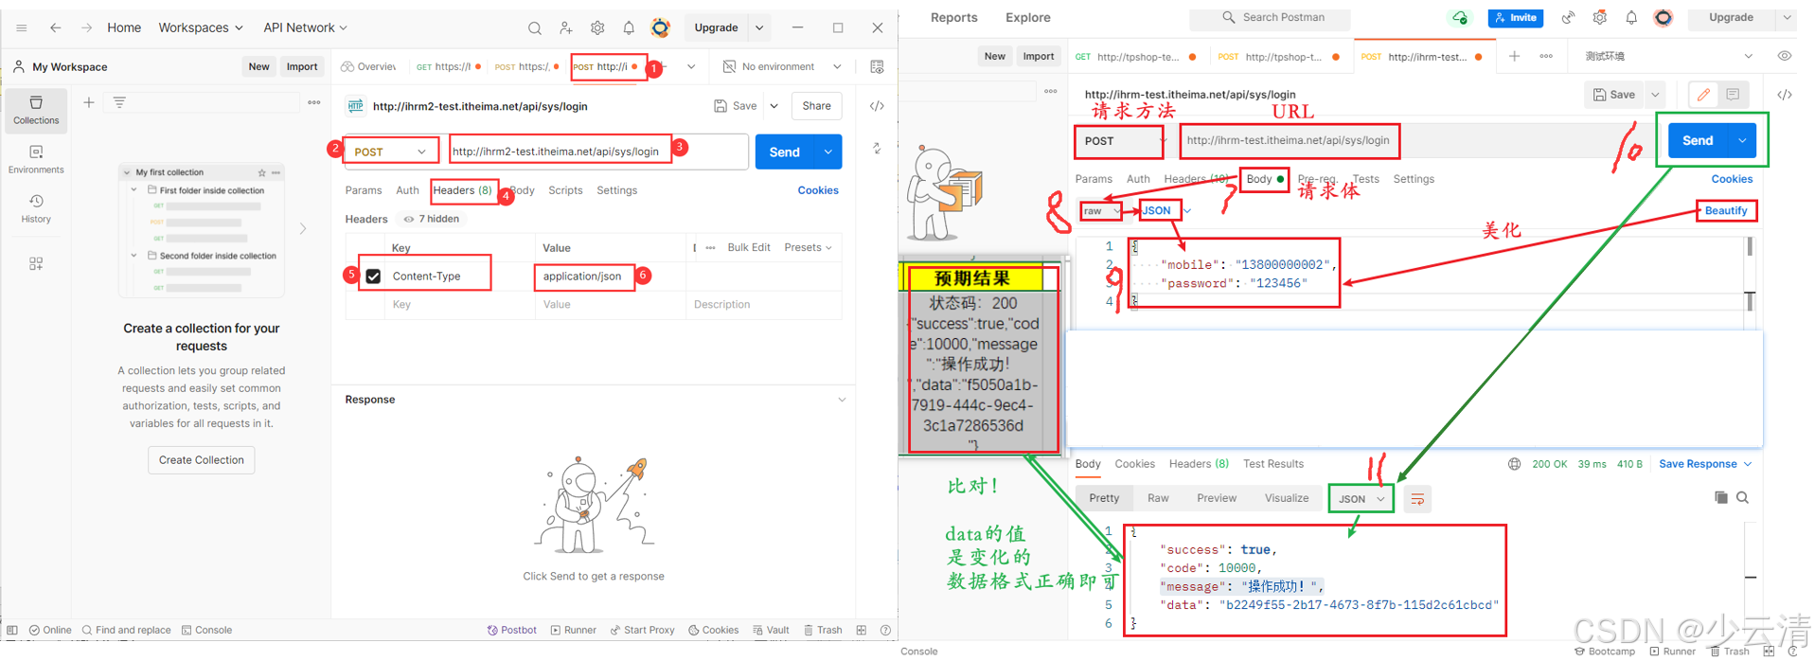Open Console in the left status bar

[206, 630]
